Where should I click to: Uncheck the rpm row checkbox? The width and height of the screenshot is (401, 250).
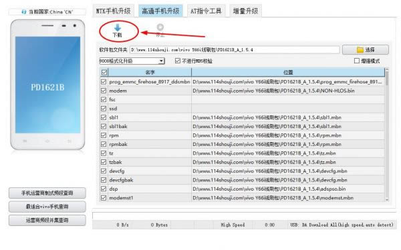tap(104, 135)
